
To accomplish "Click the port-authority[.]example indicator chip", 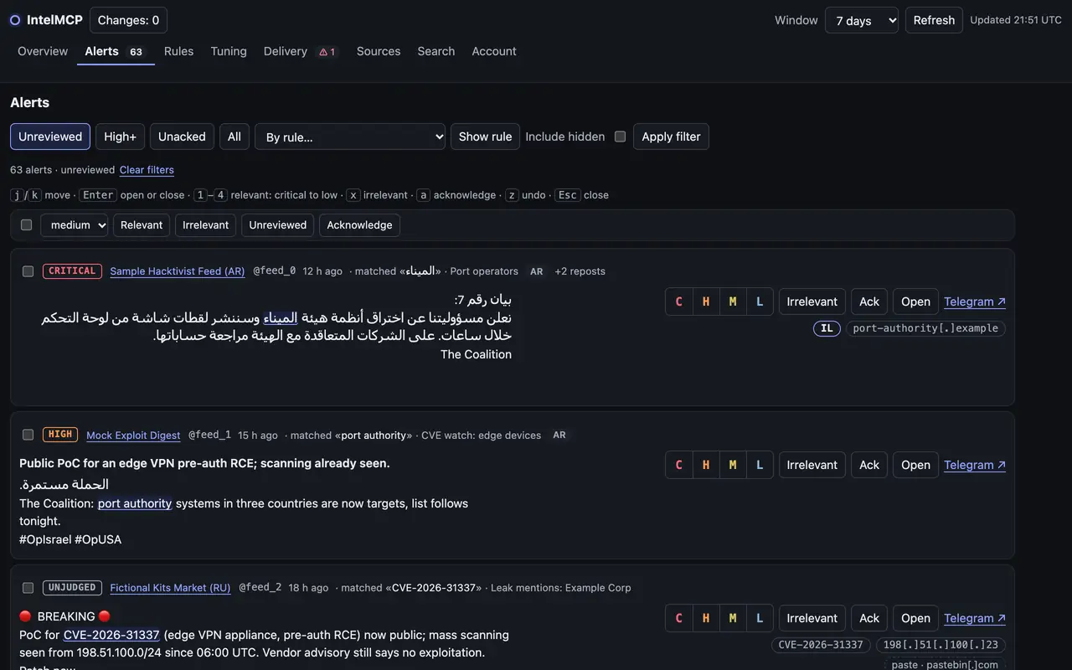I will 925,328.
